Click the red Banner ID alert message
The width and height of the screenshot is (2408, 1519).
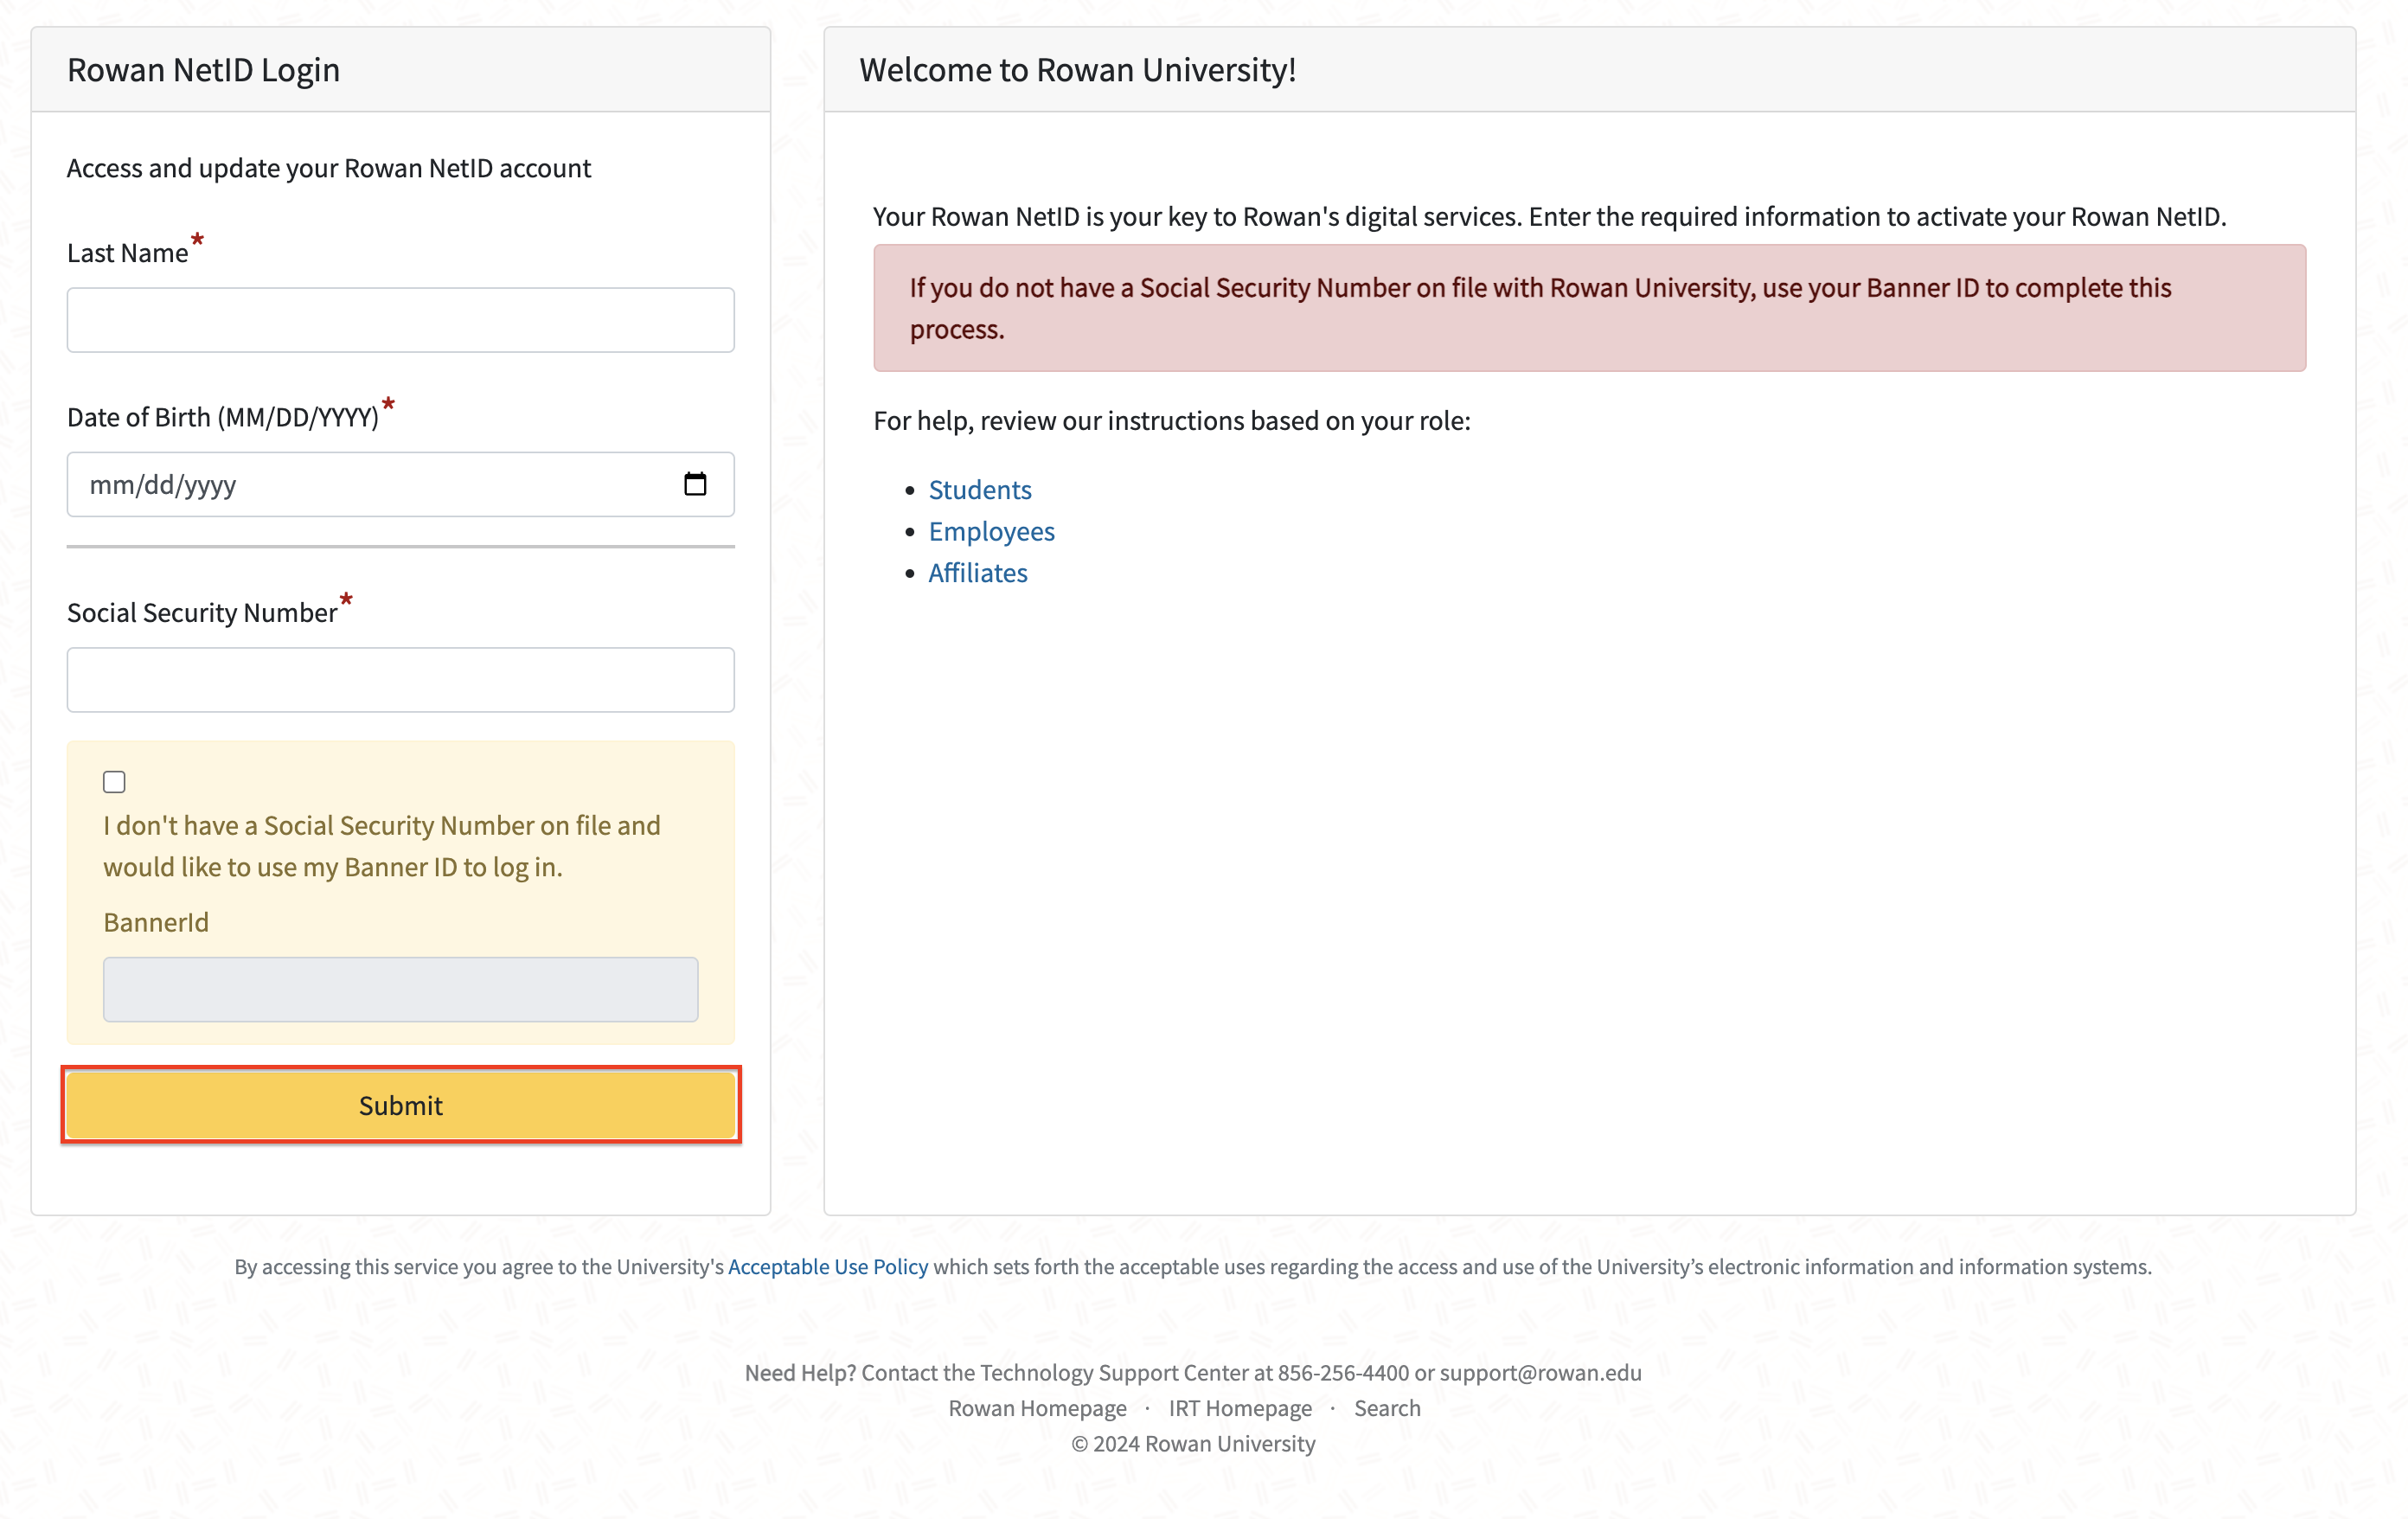click(1589, 308)
